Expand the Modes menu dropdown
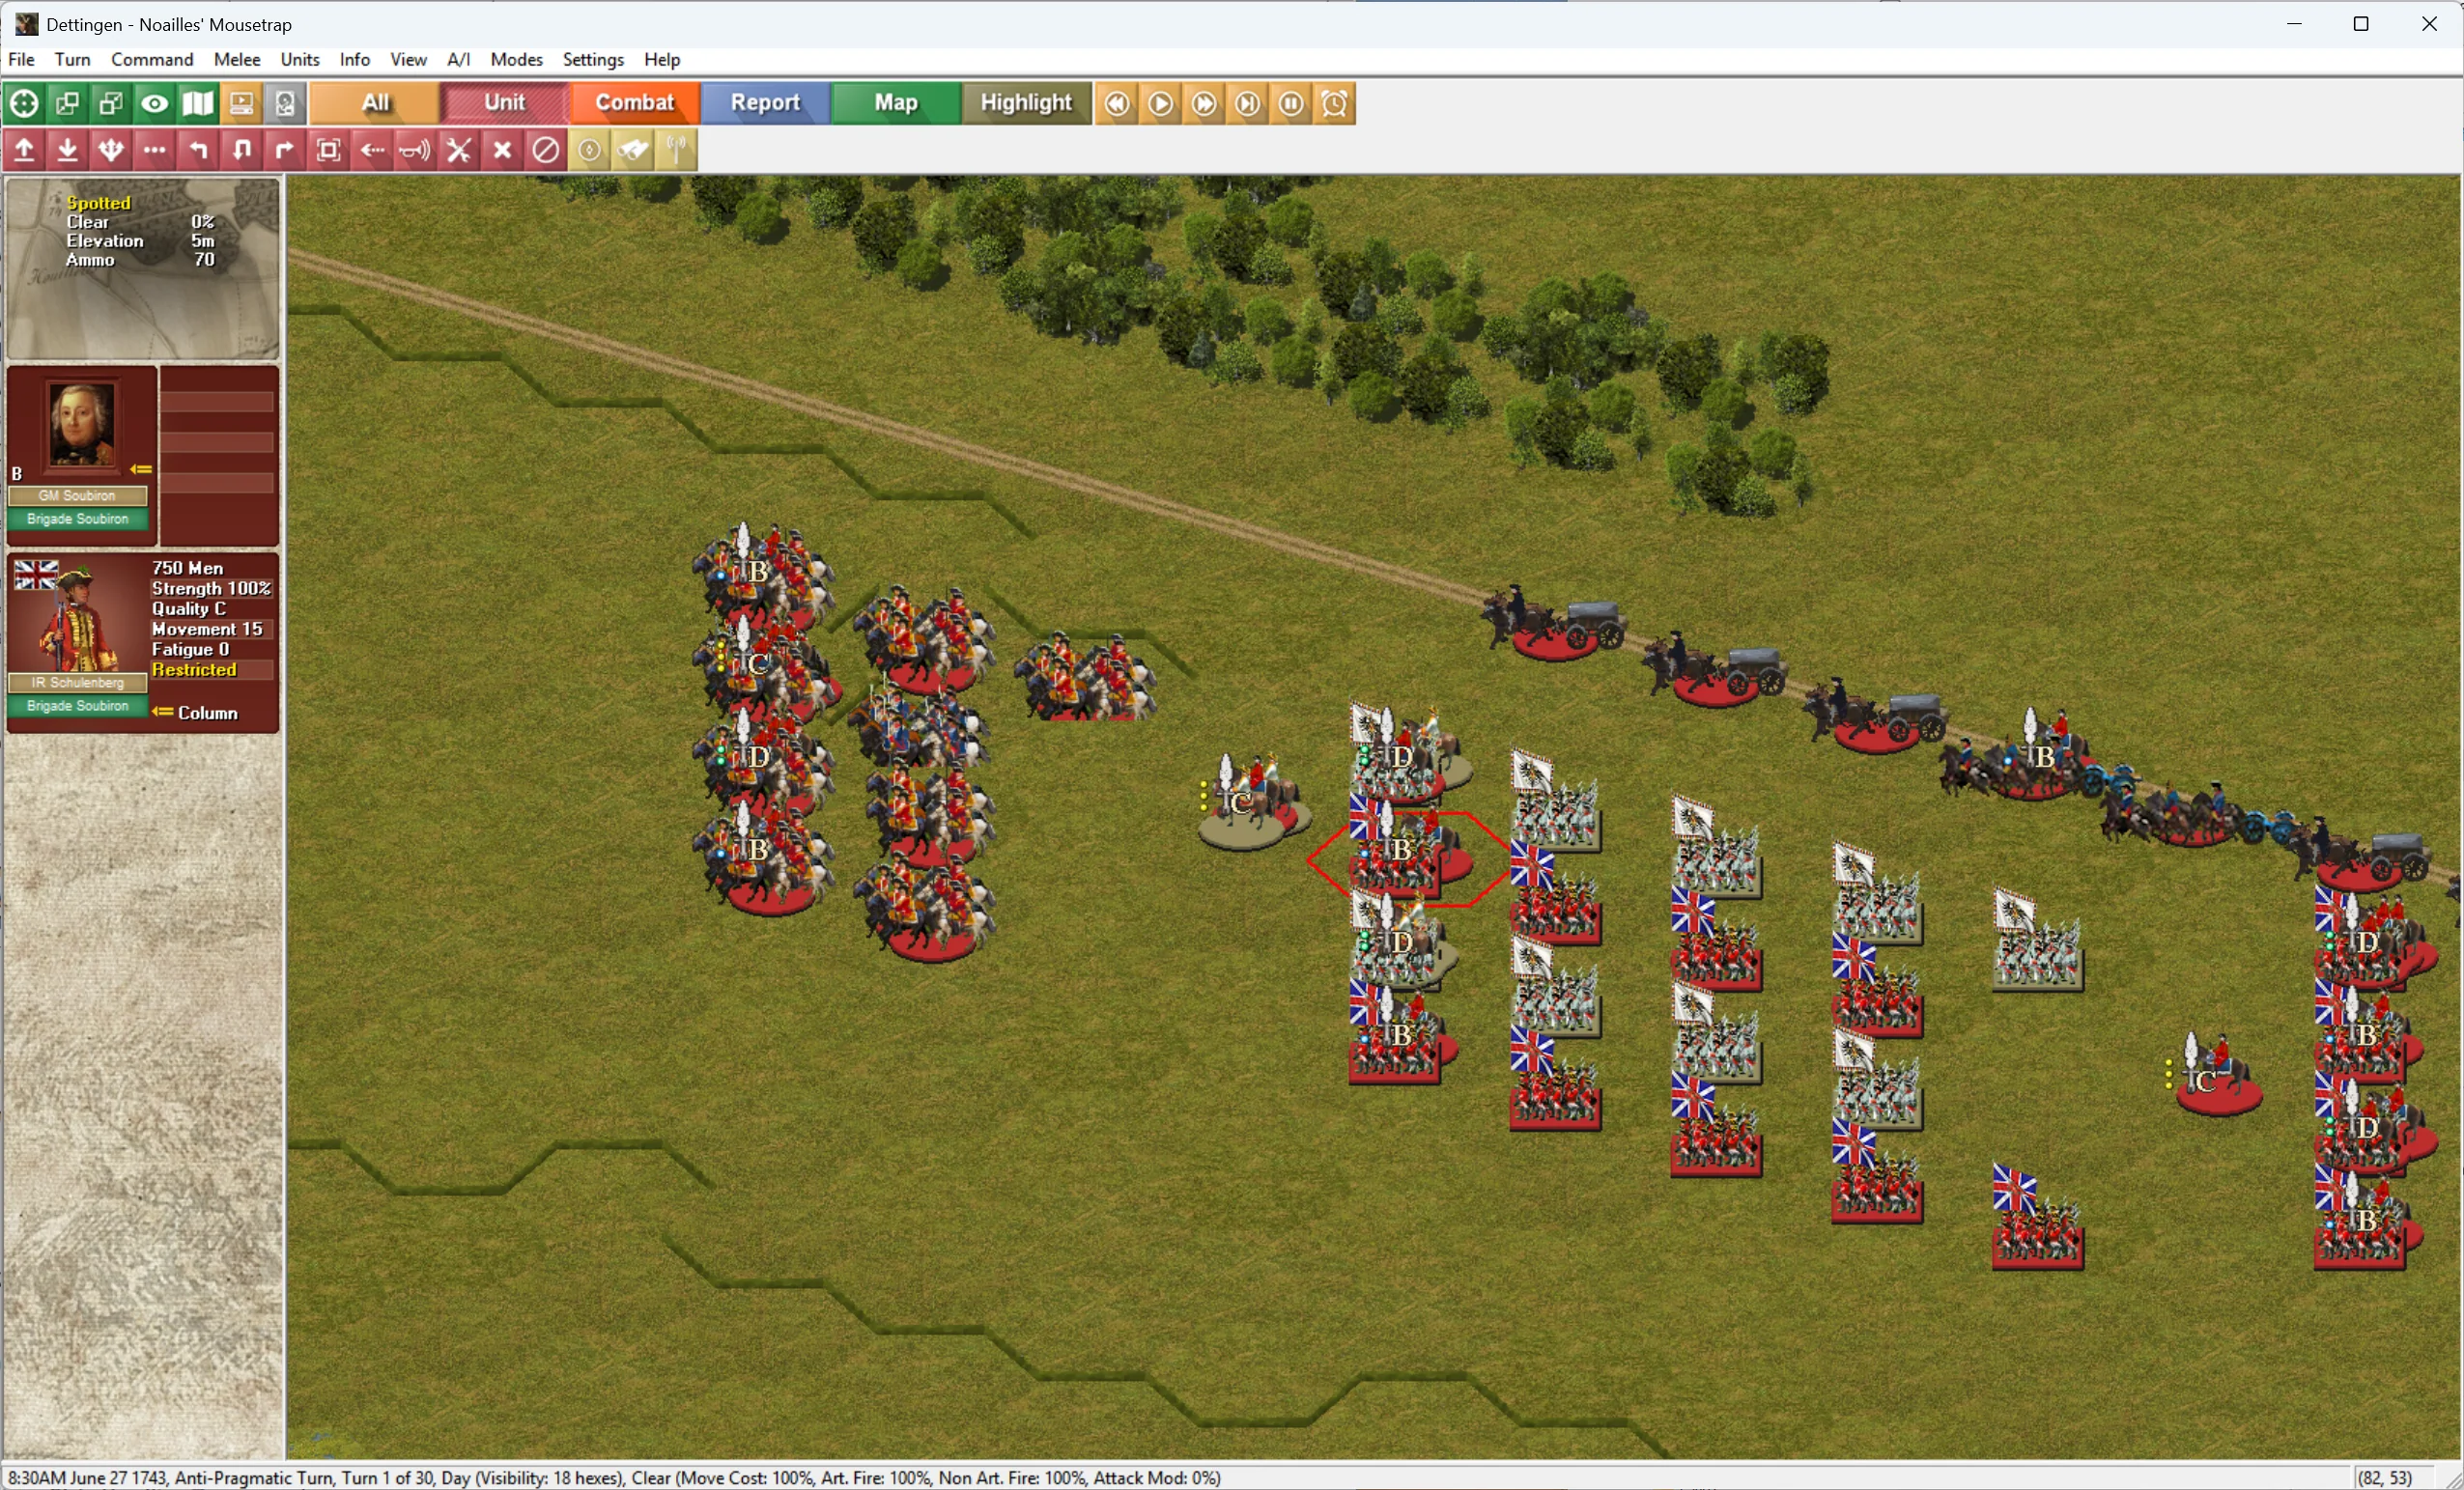Viewport: 2464px width, 1490px height. click(x=516, y=59)
